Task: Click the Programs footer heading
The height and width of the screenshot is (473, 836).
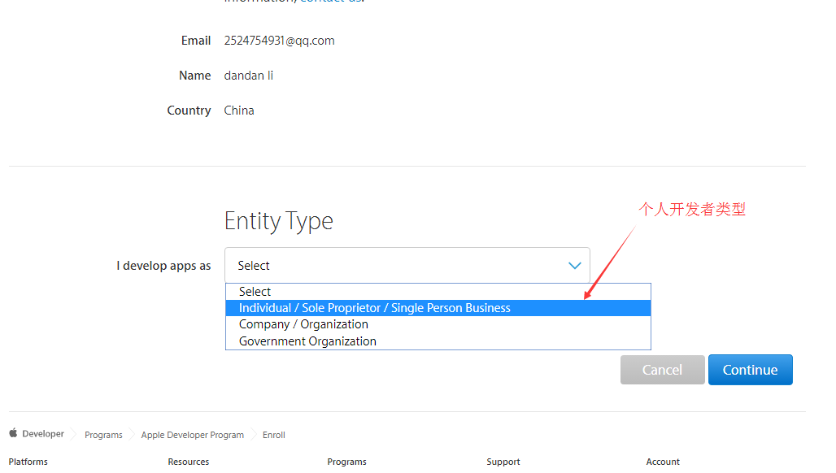Action: [x=346, y=462]
